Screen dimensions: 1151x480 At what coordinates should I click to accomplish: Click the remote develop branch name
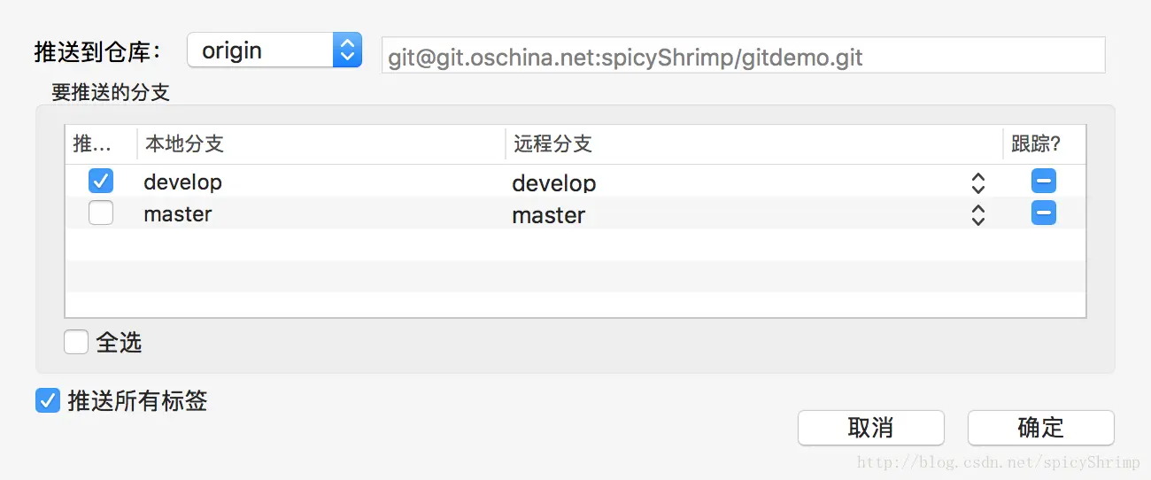pos(554,183)
